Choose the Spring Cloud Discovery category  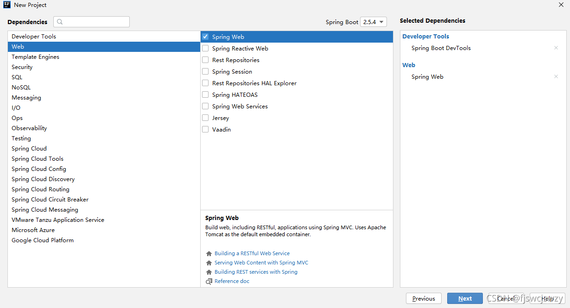coord(104,179)
